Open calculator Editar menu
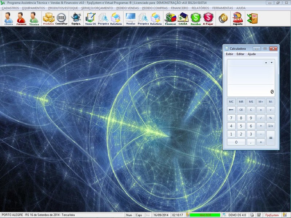This screenshot has height=218, width=291. 240,54
